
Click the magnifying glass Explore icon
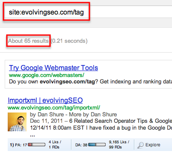(x=140, y=145)
